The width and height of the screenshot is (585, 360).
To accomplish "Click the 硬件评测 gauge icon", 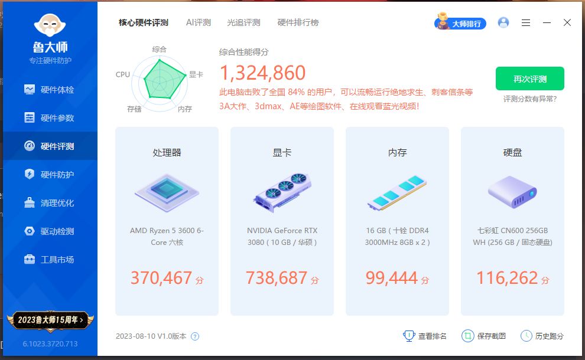I will 30,146.
